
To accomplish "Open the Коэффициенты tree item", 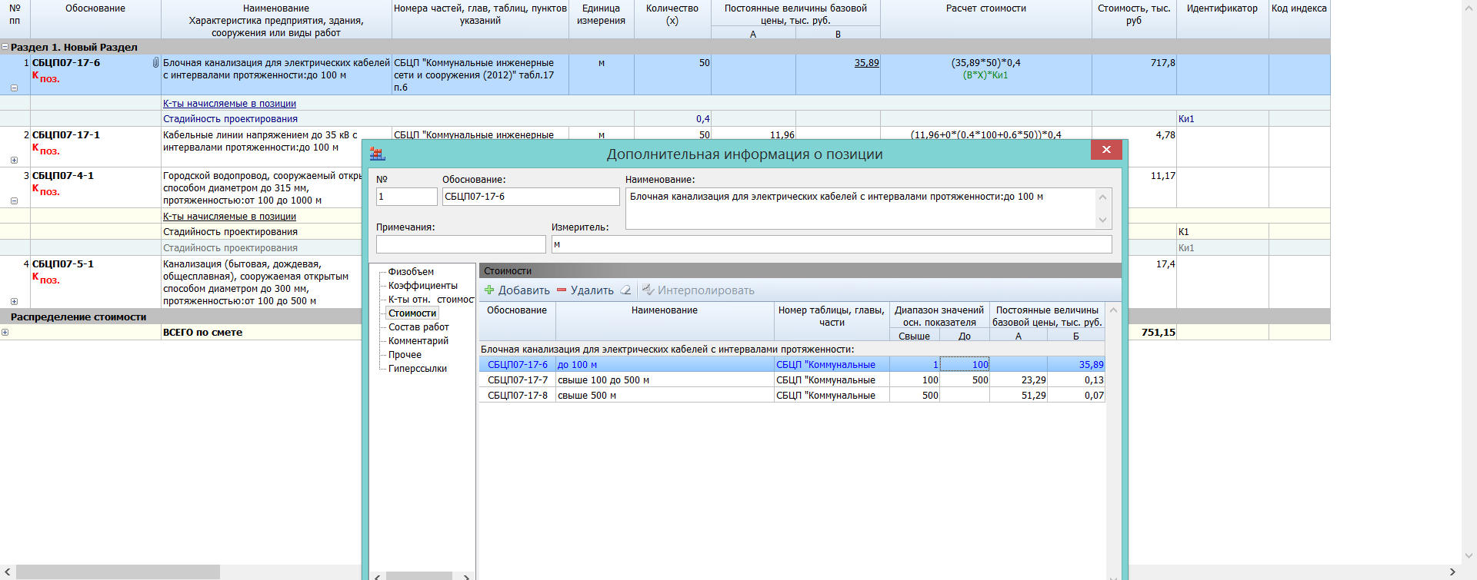I will click(x=422, y=286).
